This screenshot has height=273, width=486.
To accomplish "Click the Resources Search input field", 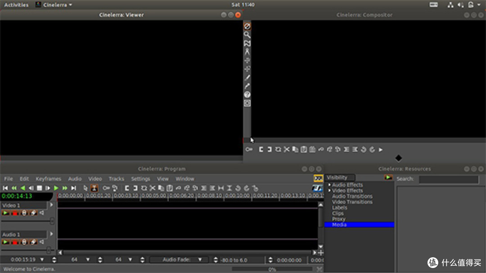I will 449,179.
